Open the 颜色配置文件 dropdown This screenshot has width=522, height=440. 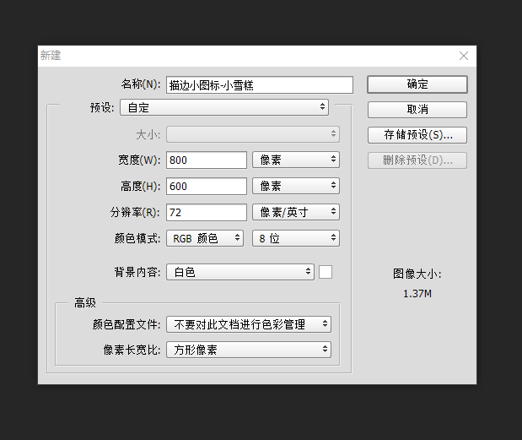point(248,324)
